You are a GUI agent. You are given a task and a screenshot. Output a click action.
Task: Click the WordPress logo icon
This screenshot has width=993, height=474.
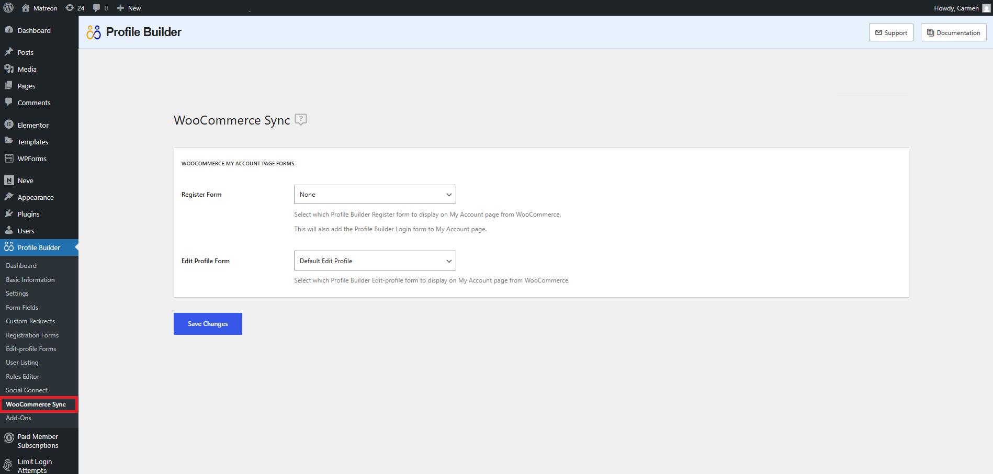coord(8,8)
